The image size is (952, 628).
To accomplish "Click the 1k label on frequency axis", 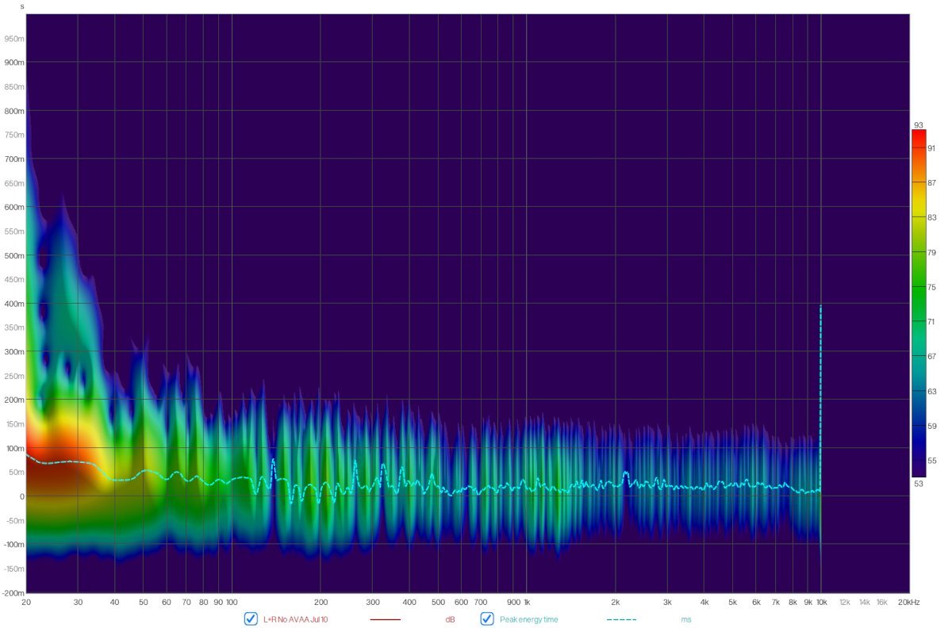I will pos(526,603).
